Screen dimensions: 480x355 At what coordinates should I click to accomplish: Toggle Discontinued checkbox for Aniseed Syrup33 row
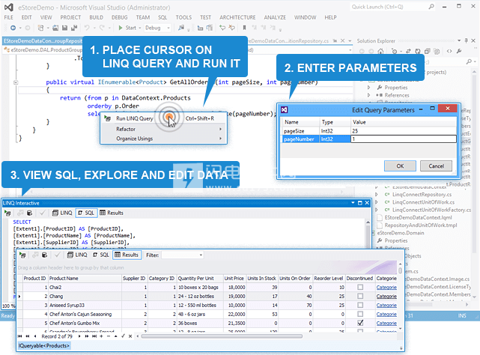[360, 305]
